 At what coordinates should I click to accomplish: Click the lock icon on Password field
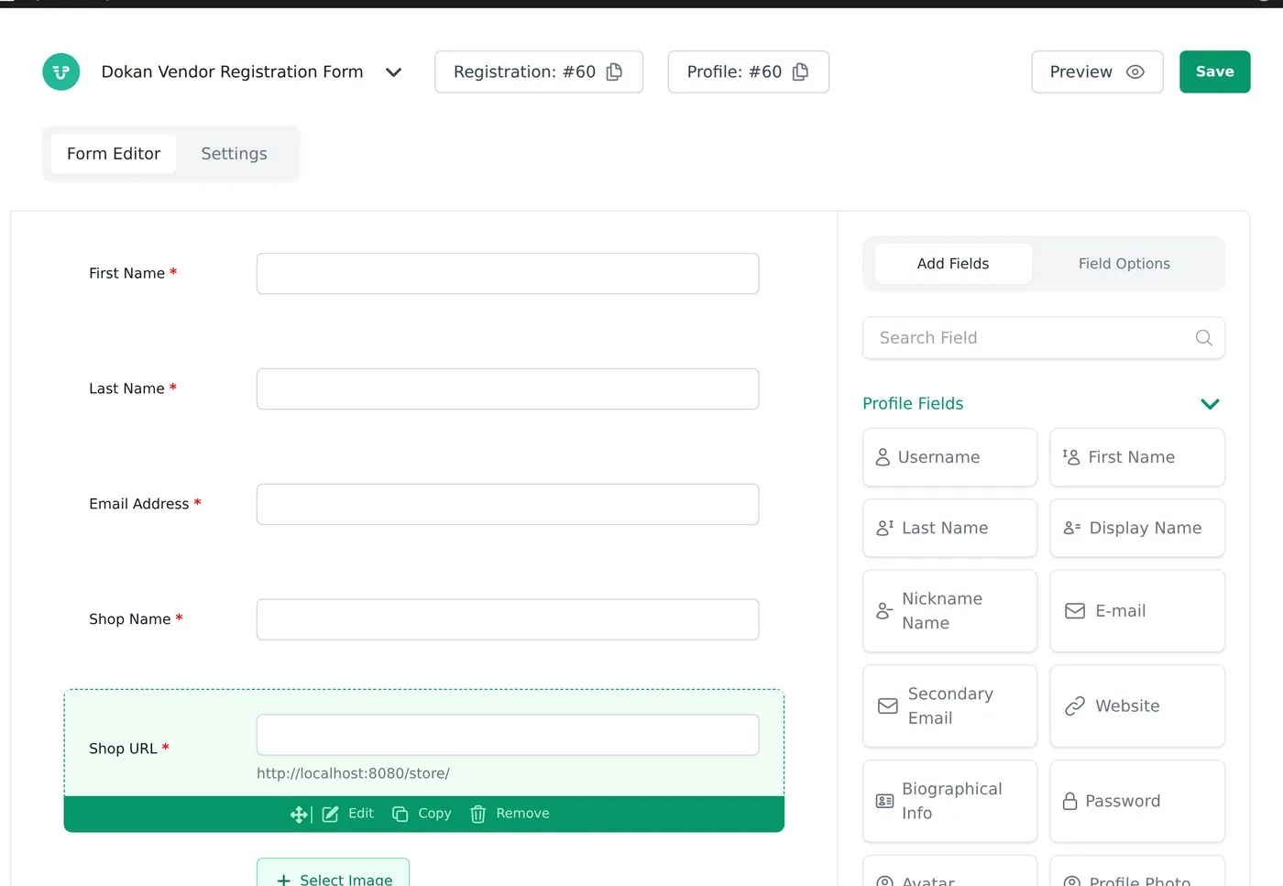pyautogui.click(x=1069, y=802)
